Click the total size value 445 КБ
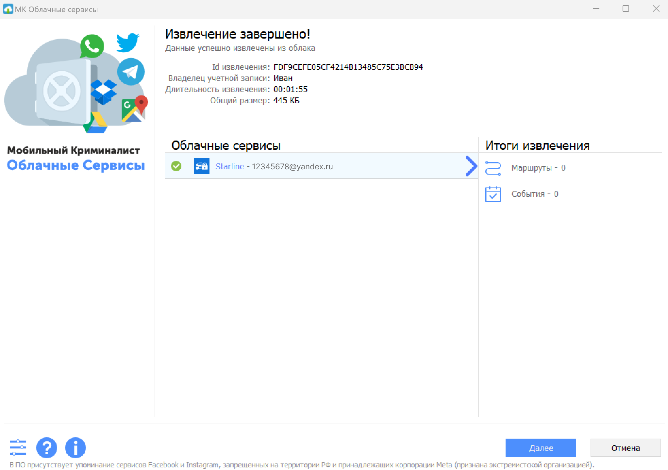Viewport: 668px width, 470px height. click(286, 100)
